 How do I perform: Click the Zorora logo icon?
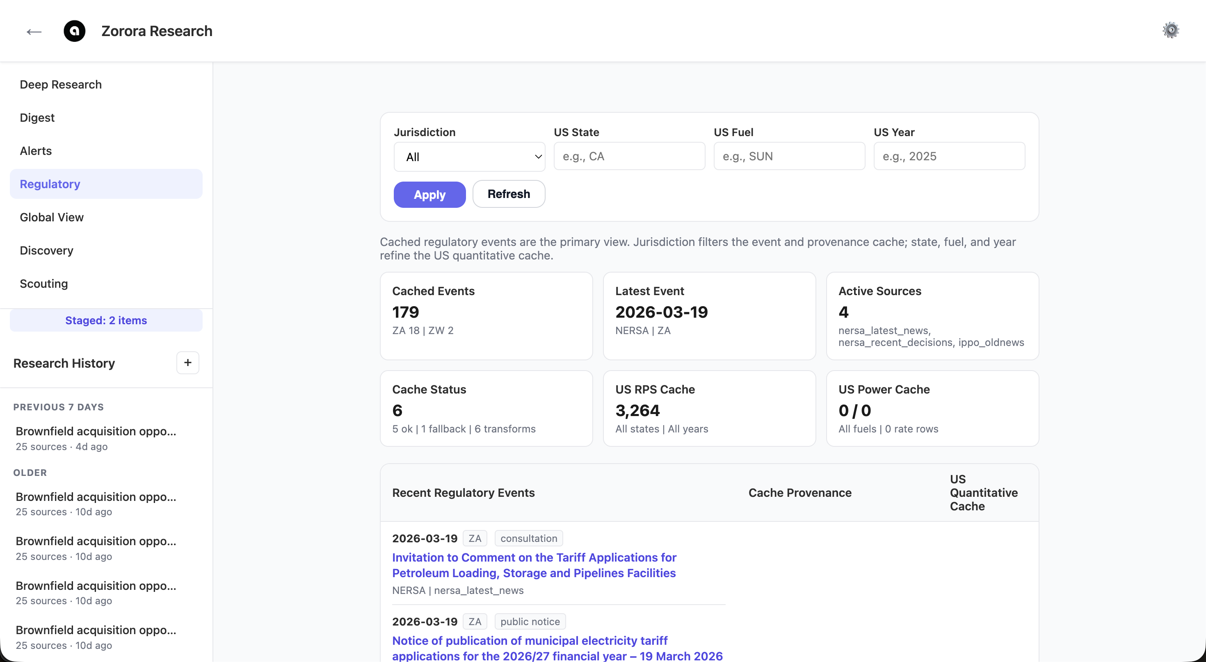pyautogui.click(x=74, y=31)
